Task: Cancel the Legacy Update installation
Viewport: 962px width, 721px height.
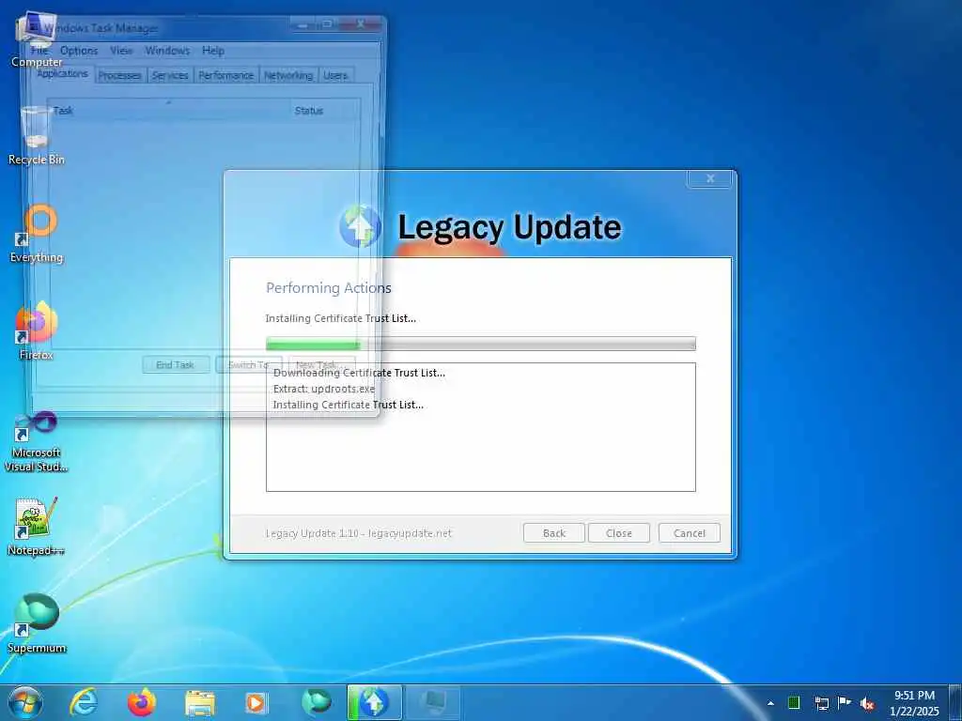Action: (x=690, y=533)
